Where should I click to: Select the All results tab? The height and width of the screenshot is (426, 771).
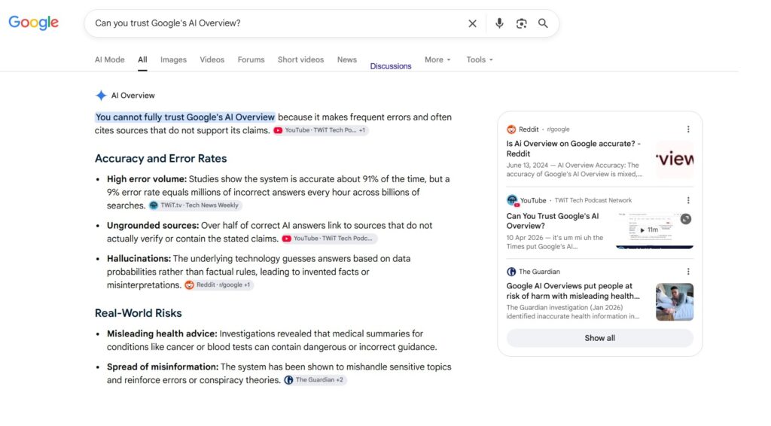[142, 59]
